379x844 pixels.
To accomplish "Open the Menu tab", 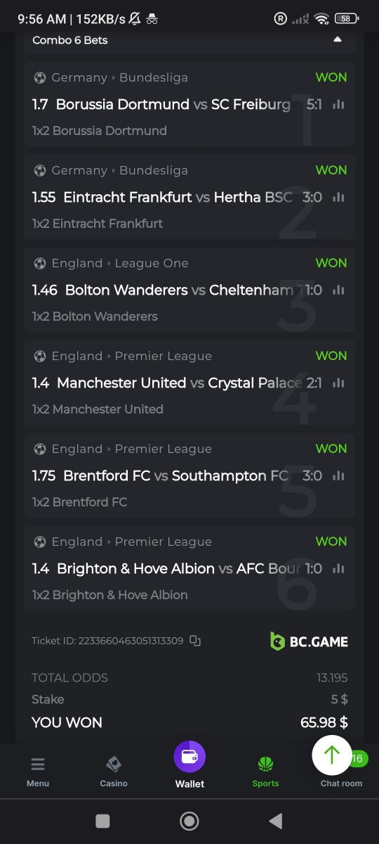I will [x=38, y=772].
